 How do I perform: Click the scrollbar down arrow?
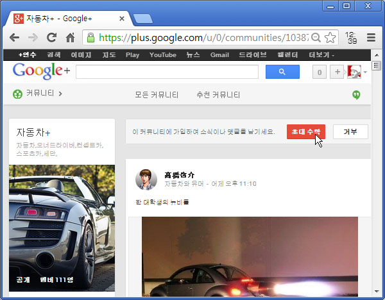pyautogui.click(x=377, y=292)
